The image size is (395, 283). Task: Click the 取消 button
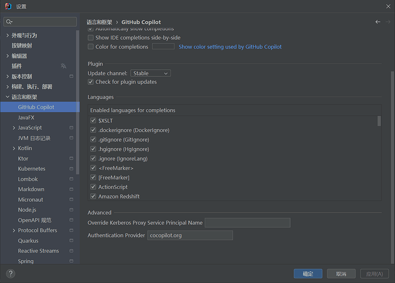(341, 274)
